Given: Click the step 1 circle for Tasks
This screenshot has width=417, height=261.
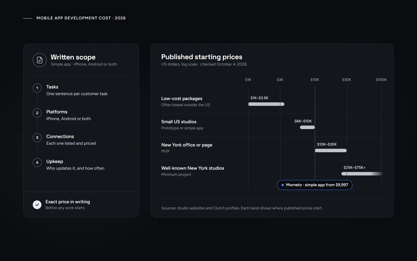Looking at the screenshot, I should [x=37, y=88].
